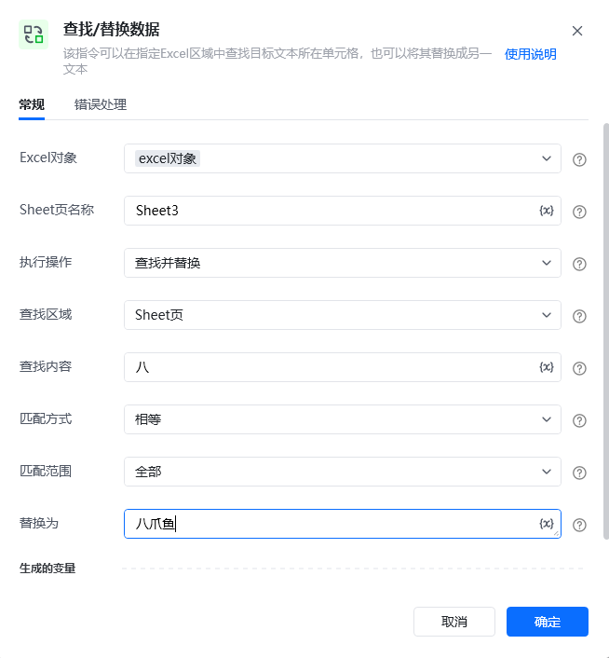Show help for 执行操作 option
The height and width of the screenshot is (658, 609).
(579, 264)
